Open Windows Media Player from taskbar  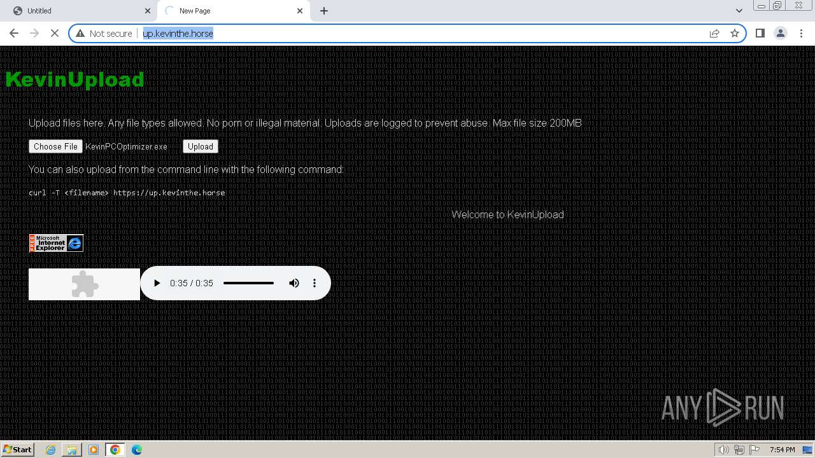click(94, 450)
